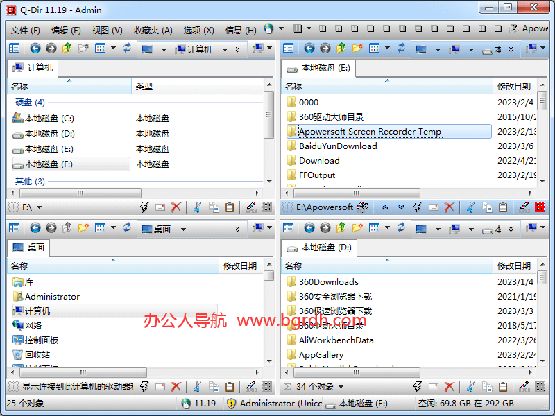The height and width of the screenshot is (416, 555).
Task: Toggle the tree view in the bottom-right pane
Action: click(x=289, y=227)
